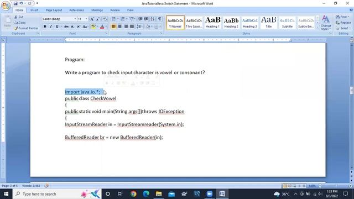Viewport: 354px width, 199px height.
Task: Switch to Print Layout view in status bar
Action: click(285, 186)
